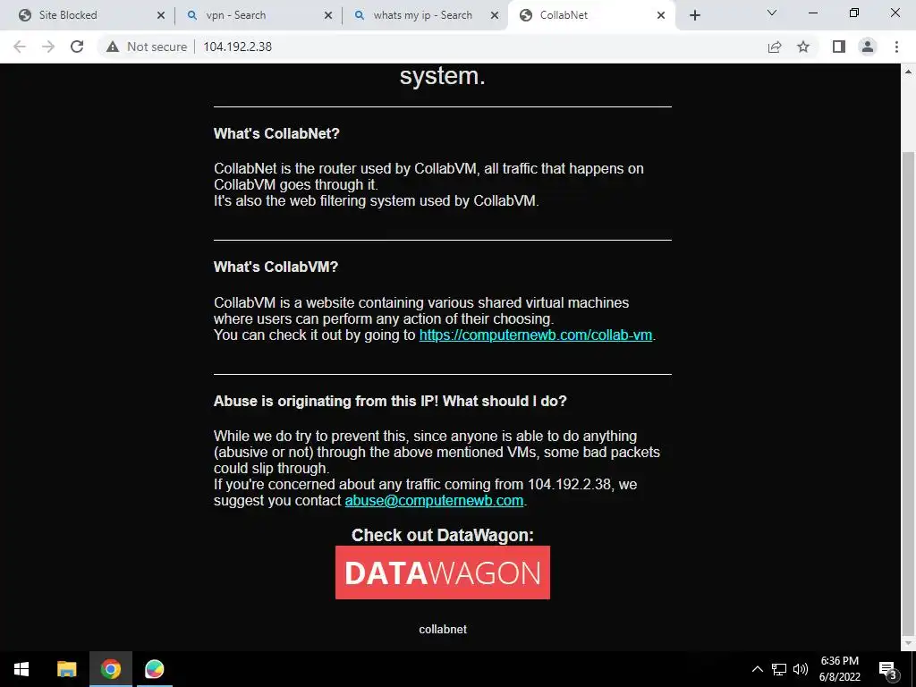Open a new tab
This screenshot has width=916, height=687.
click(694, 15)
